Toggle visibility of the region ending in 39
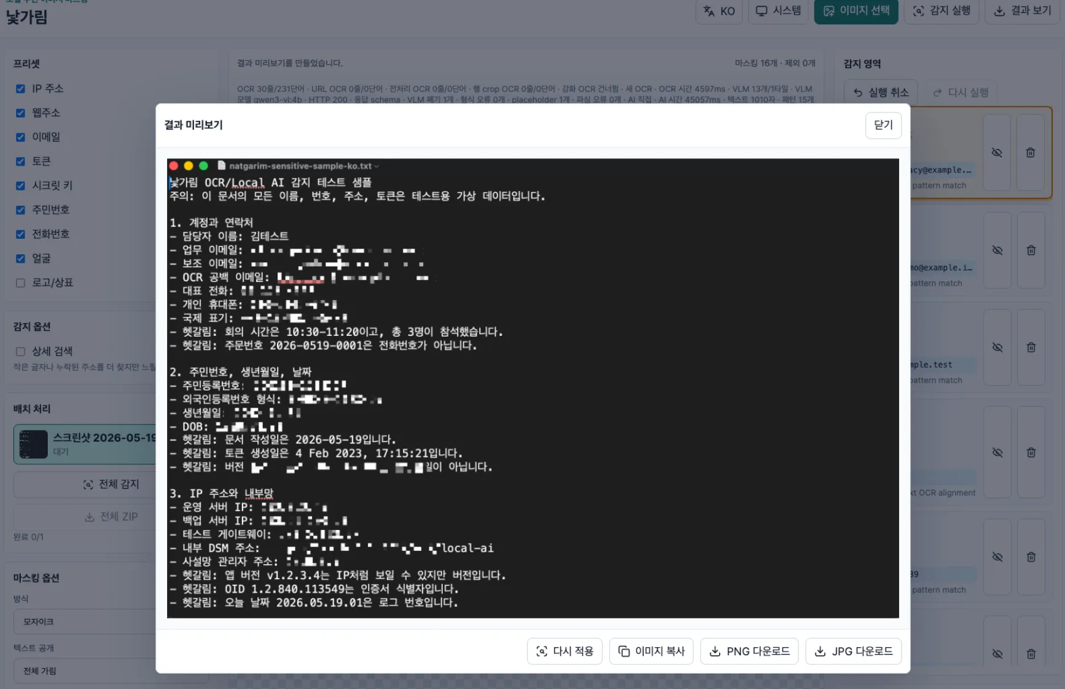Image resolution: width=1065 pixels, height=689 pixels. tap(997, 557)
